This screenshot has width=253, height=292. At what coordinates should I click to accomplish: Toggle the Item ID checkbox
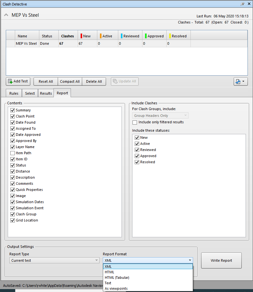pos(13,159)
